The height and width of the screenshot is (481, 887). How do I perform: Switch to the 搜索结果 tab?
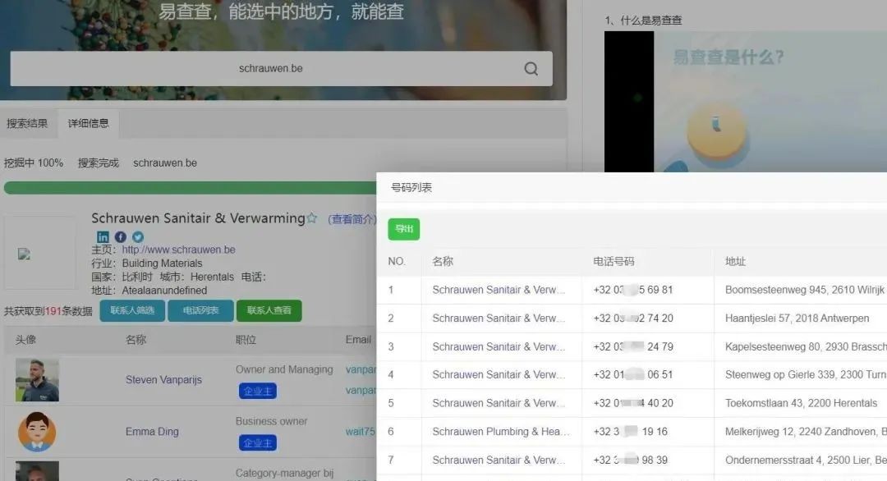pos(27,123)
